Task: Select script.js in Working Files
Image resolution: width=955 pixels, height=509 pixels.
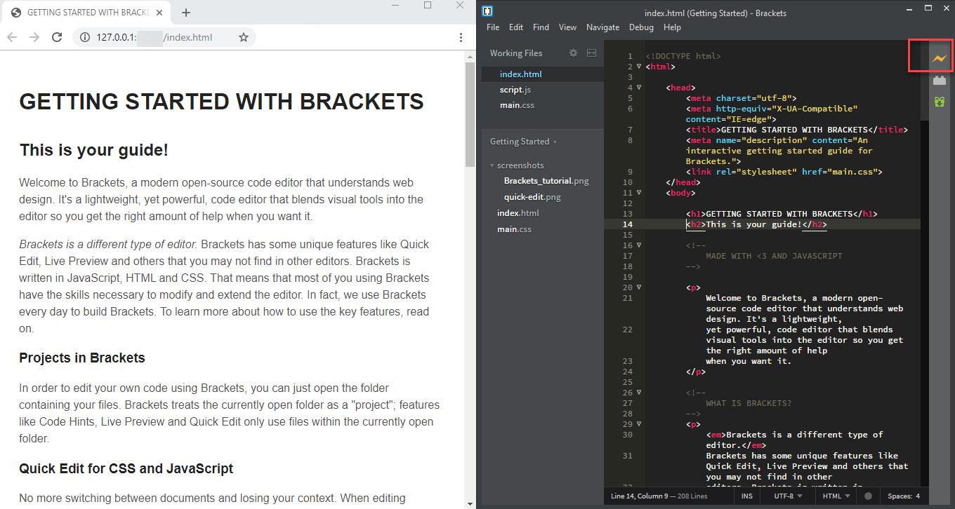Action: [542, 90]
